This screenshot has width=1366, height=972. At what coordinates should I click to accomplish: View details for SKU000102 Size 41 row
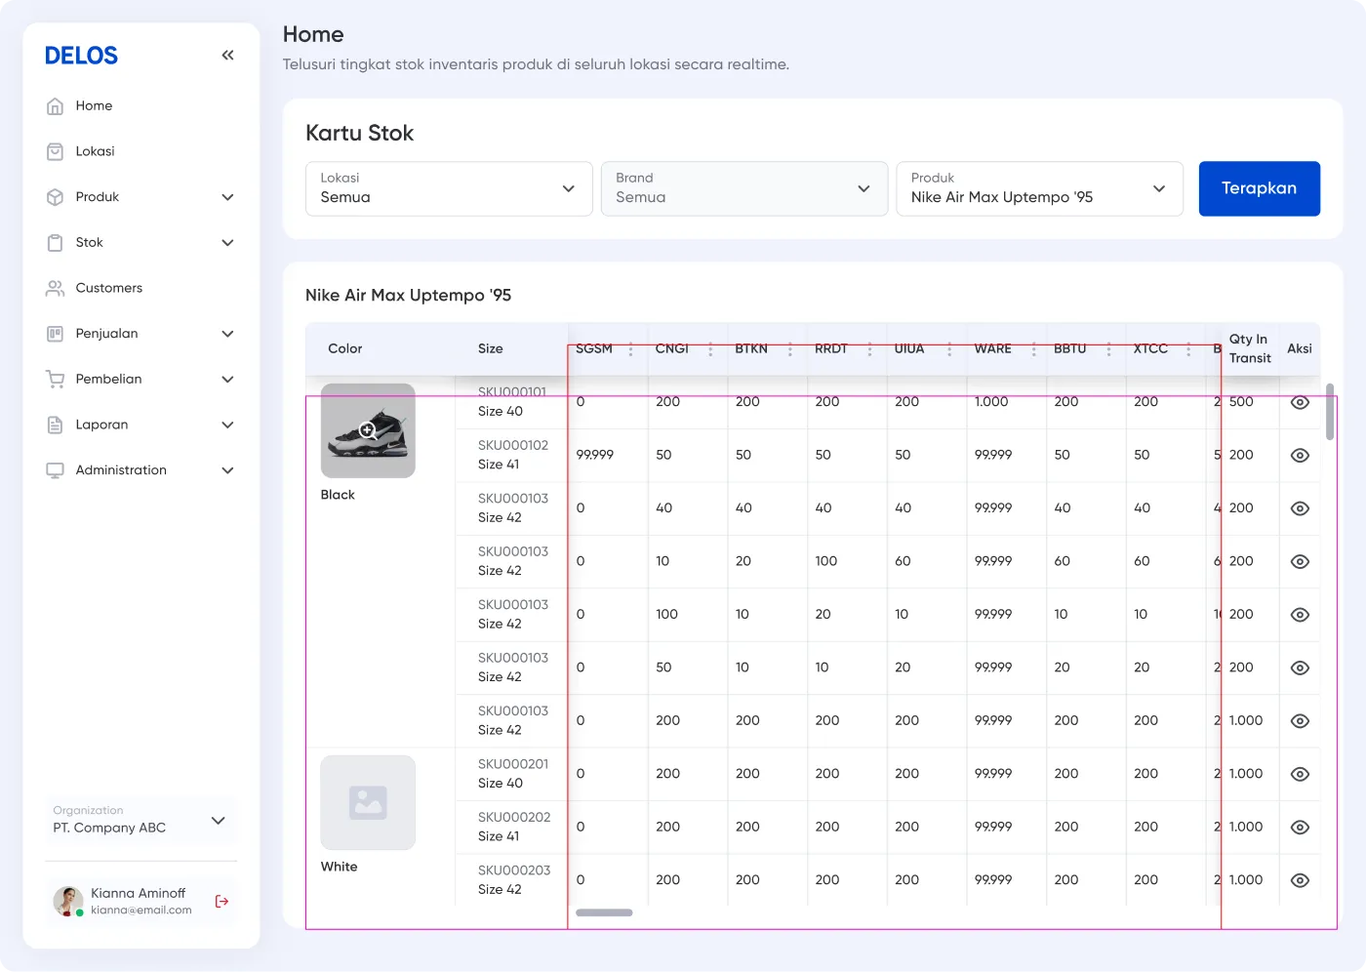[x=1300, y=456]
